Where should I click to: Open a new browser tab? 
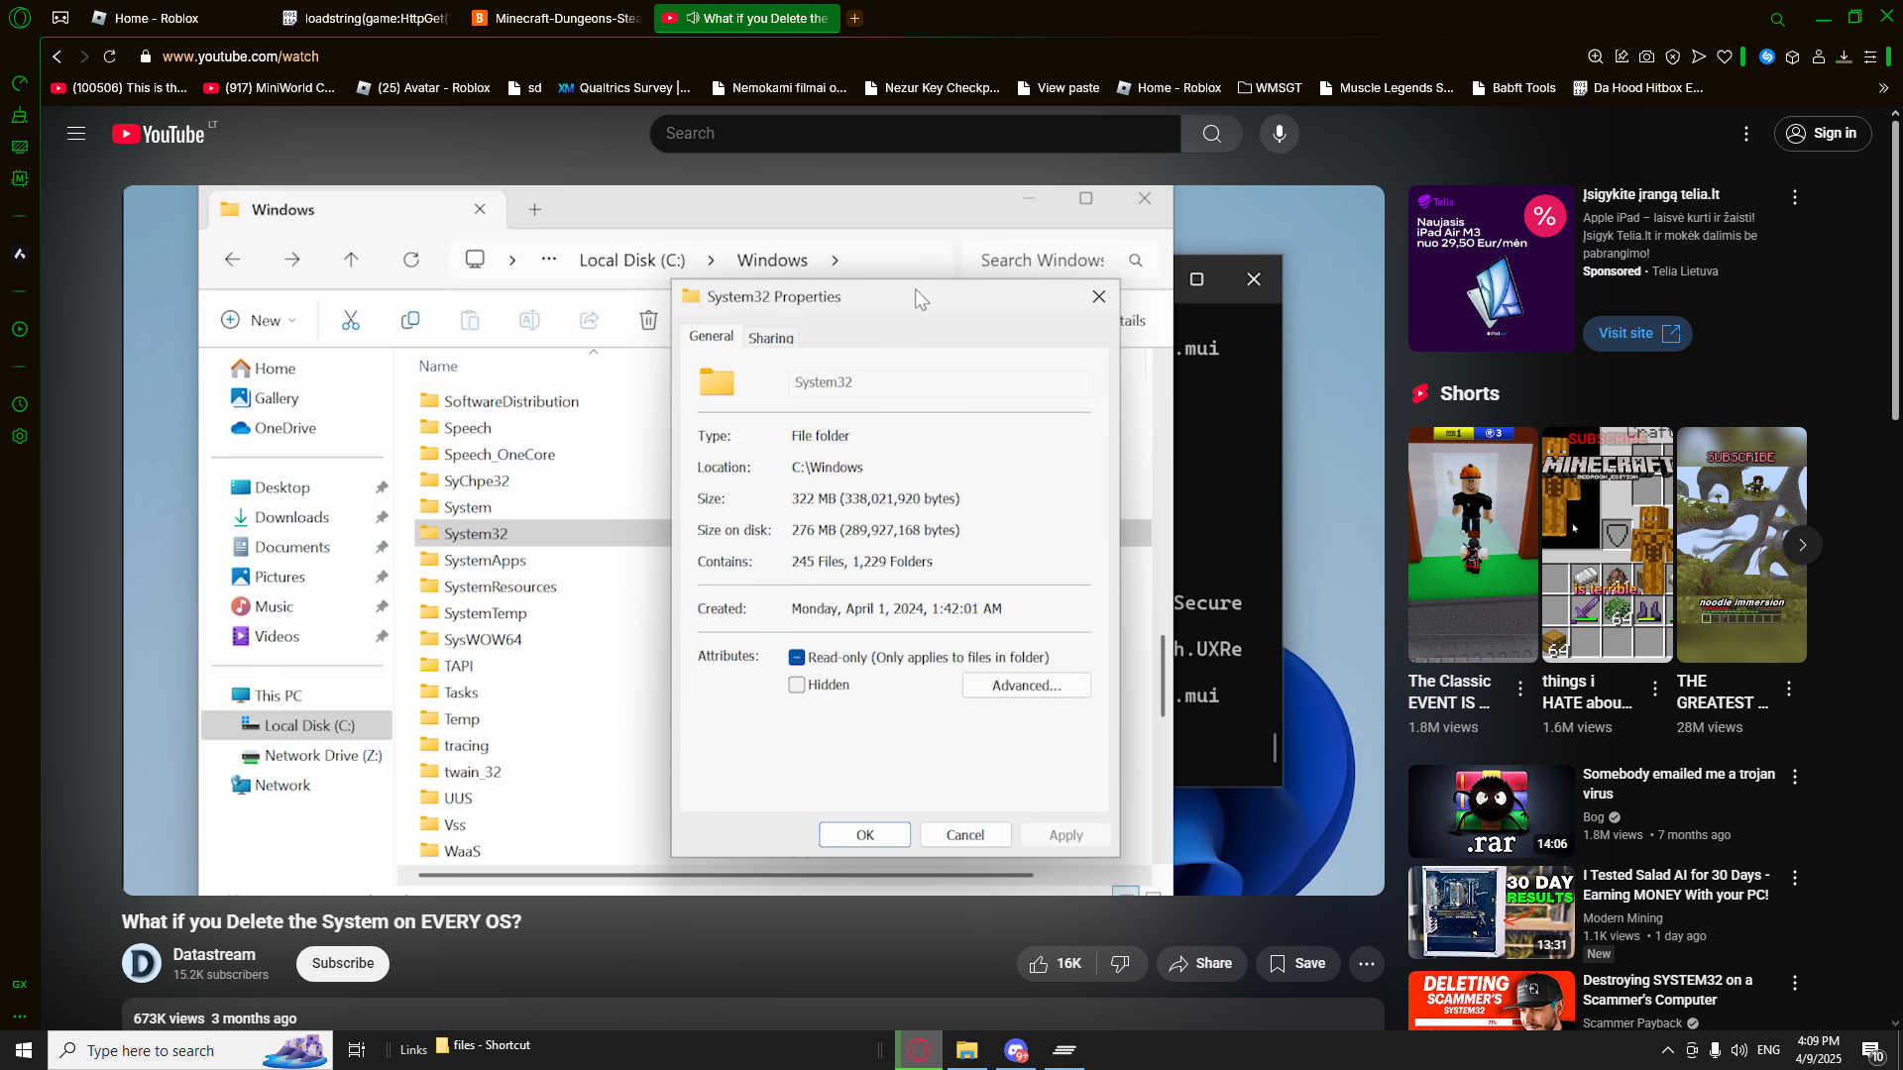point(854,19)
